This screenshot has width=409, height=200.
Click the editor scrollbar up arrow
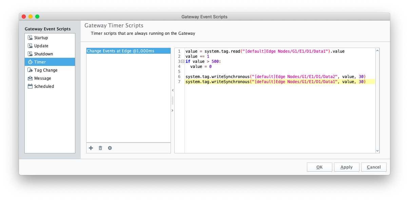pyautogui.click(x=377, y=51)
